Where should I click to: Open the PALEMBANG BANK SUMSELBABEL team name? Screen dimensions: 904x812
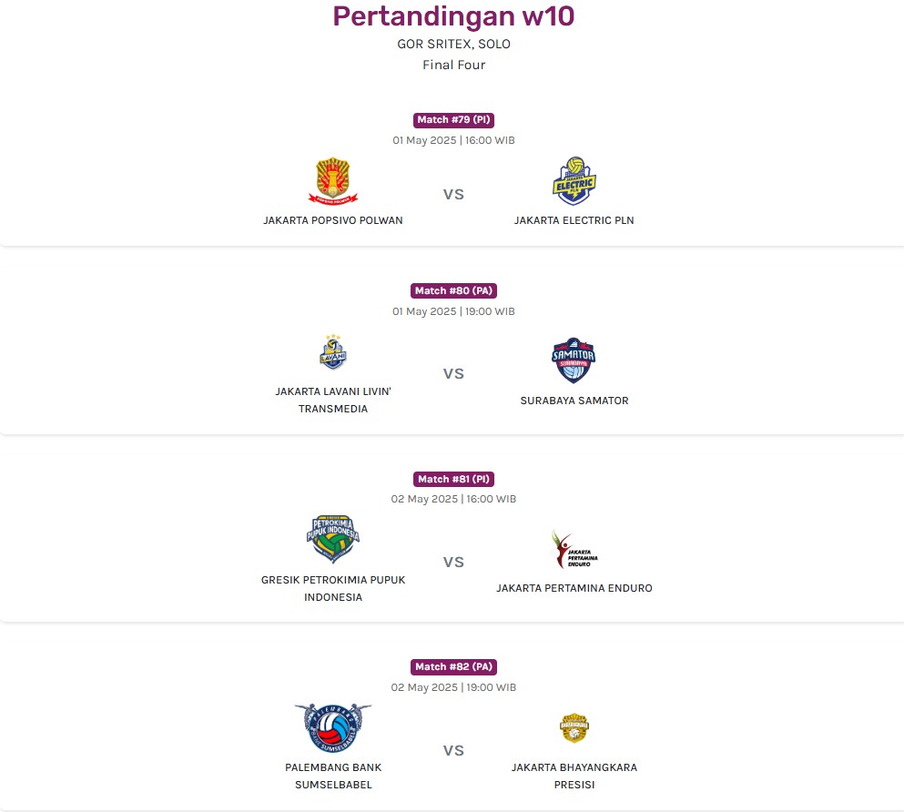[333, 776]
